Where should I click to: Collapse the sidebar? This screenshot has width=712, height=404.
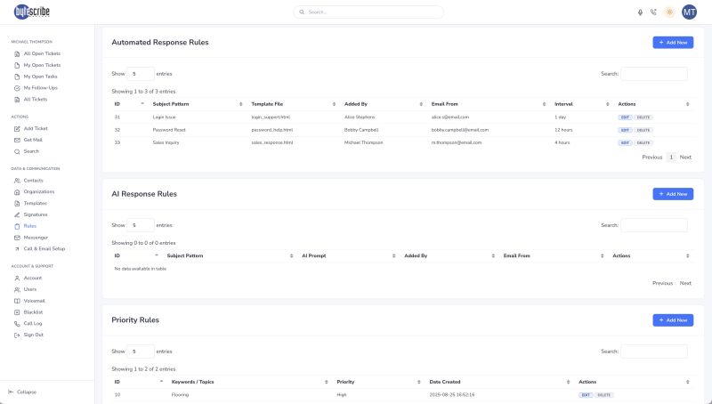click(26, 392)
